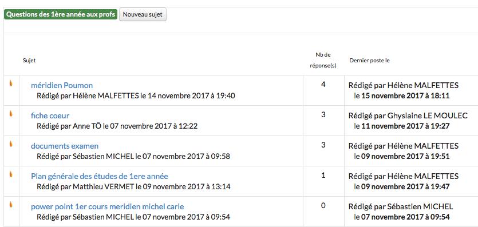
Task: Click flame icon beside Plan générale topic
Action: pos(11,174)
